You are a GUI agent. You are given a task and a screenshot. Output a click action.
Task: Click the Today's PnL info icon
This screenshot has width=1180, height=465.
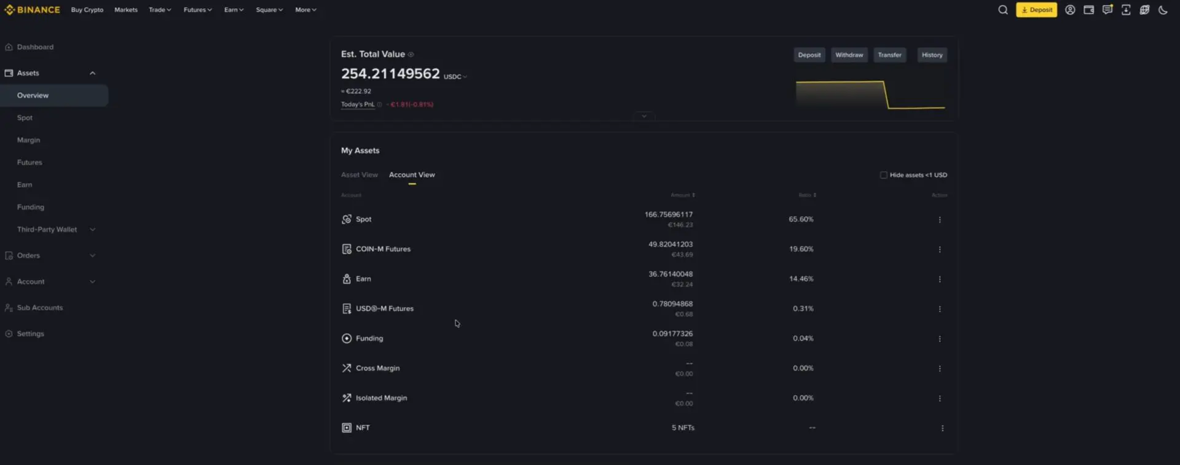point(379,104)
